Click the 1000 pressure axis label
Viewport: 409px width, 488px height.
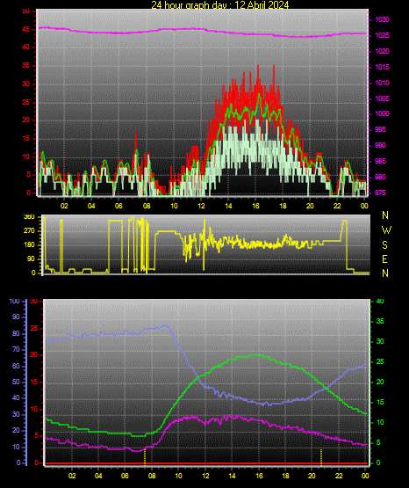tap(382, 113)
